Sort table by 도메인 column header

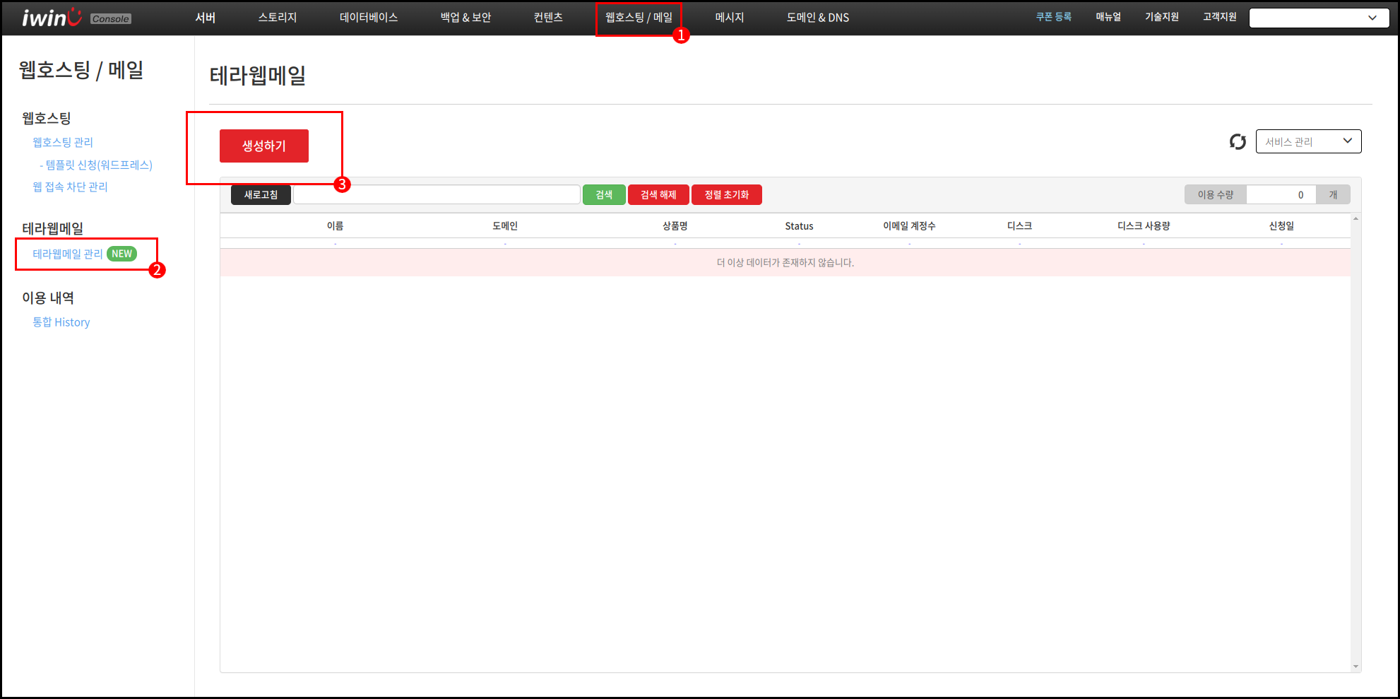505,226
